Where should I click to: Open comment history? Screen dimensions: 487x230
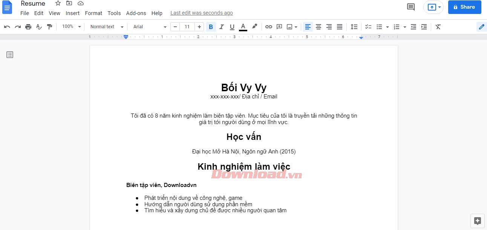tap(410, 7)
